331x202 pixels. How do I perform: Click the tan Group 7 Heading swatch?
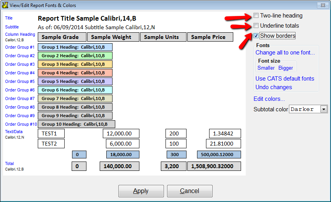point(75,98)
